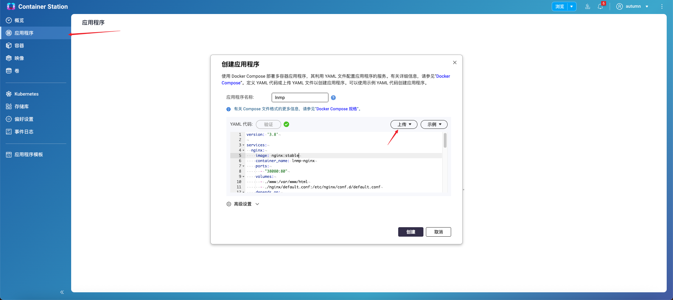Click the 取消 cancel button
Image resolution: width=673 pixels, height=300 pixels.
pyautogui.click(x=439, y=232)
